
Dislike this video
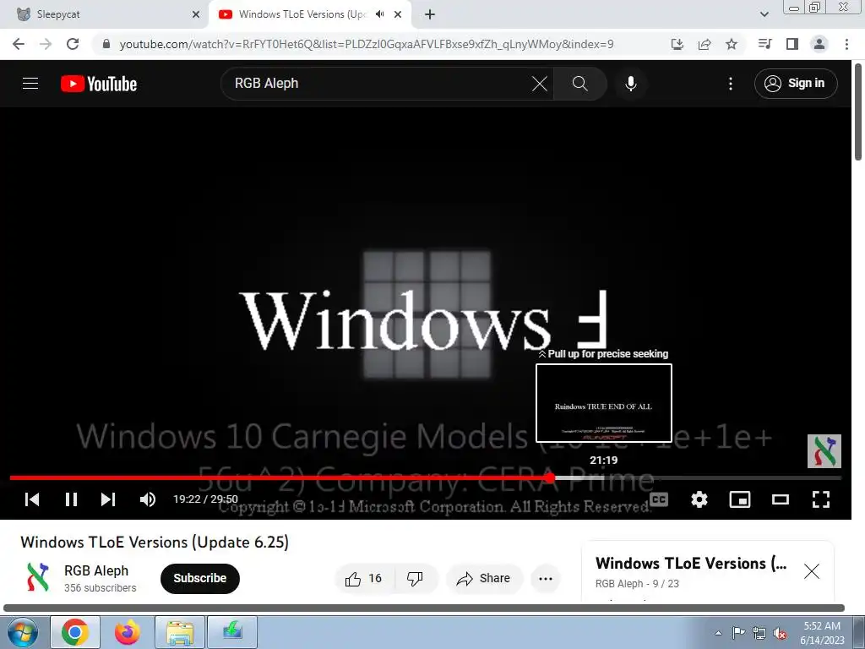[x=416, y=578]
